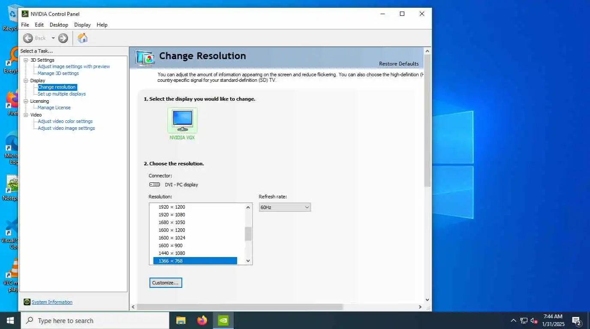Image resolution: width=590 pixels, height=329 pixels.
Task: Click the taskbar clock and date
Action: [x=553, y=320]
